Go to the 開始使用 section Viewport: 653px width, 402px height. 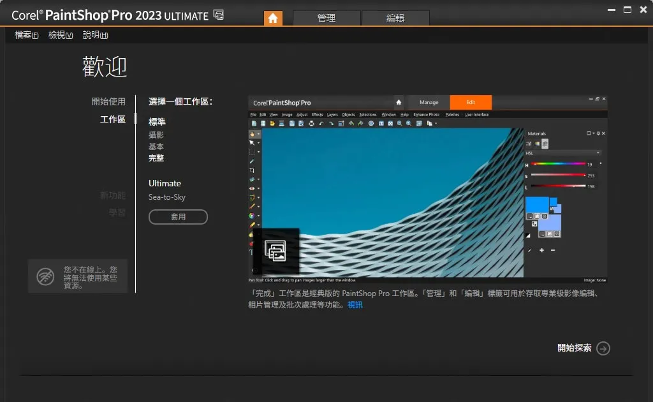108,101
